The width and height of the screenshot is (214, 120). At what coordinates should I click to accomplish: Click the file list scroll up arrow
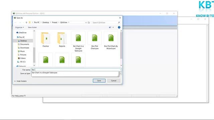pos(121,31)
